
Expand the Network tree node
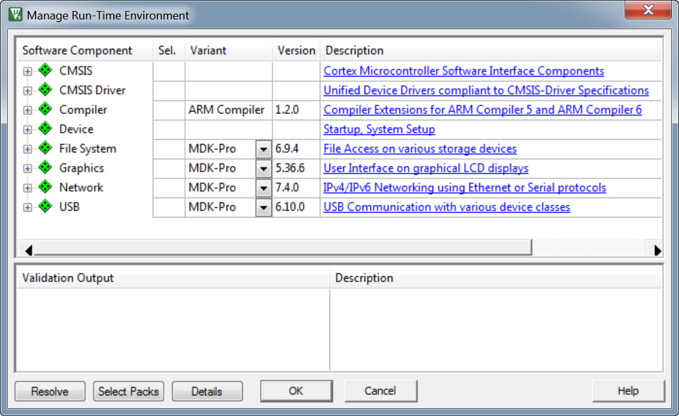coord(27,188)
